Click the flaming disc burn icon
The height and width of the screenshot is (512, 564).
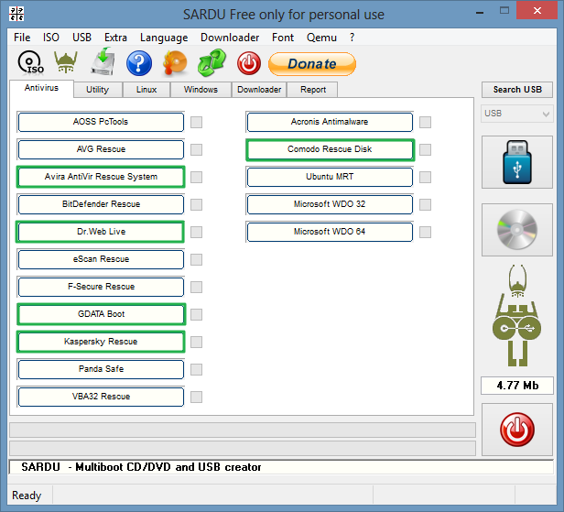coord(175,63)
